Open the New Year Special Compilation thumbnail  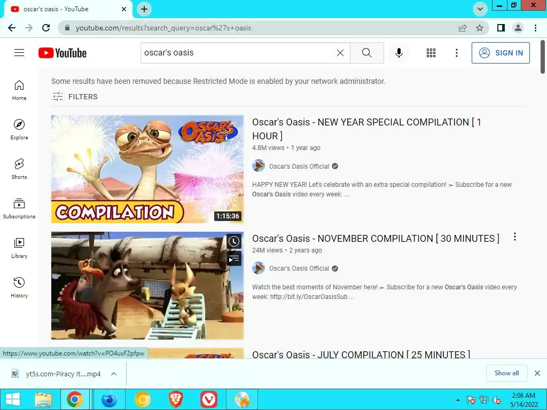coord(147,169)
